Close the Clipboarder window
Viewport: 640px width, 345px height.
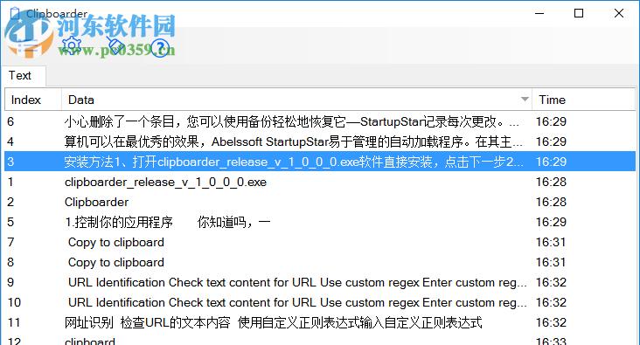pos(619,13)
